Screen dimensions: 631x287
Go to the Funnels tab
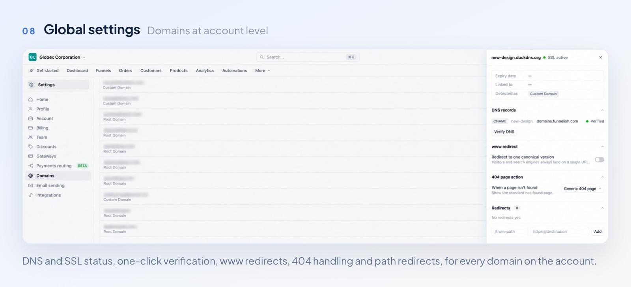(103, 70)
